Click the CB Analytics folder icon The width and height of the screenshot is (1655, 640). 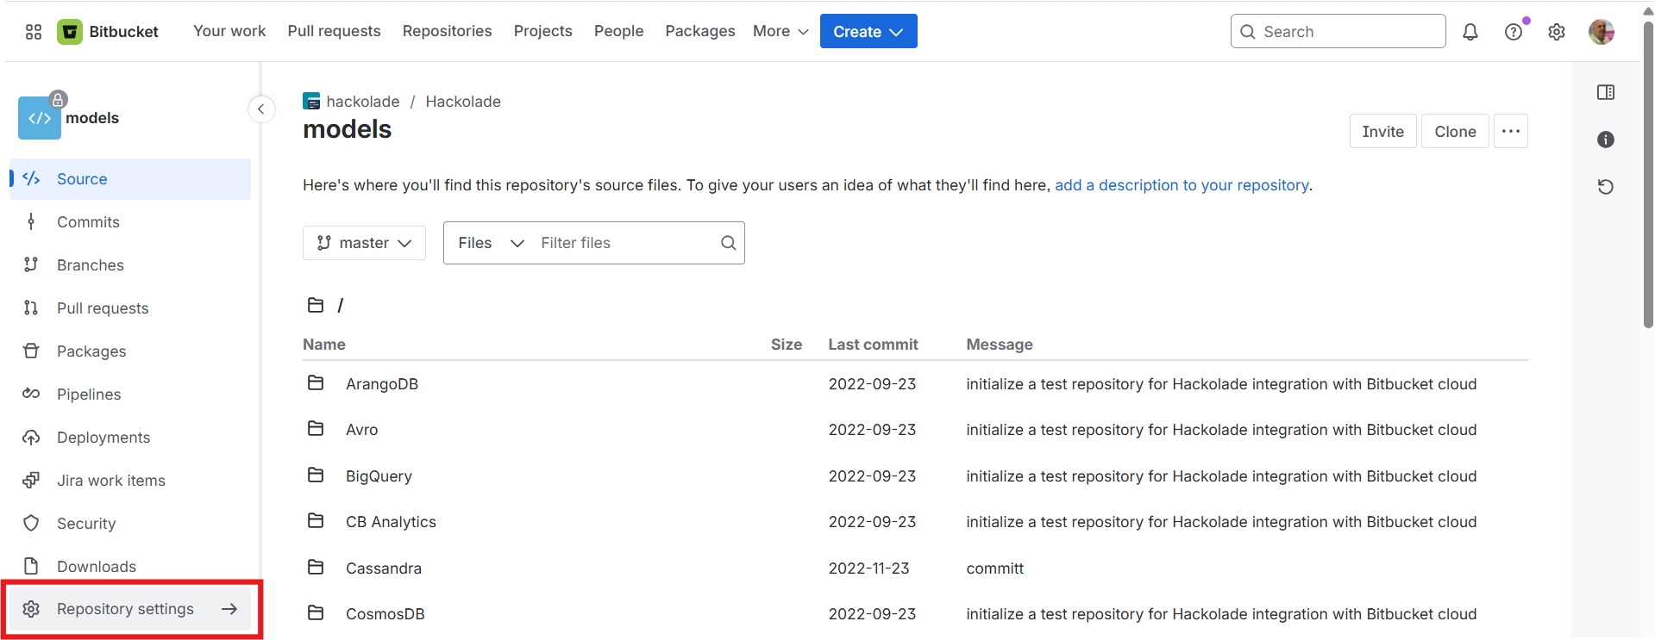pyautogui.click(x=316, y=521)
